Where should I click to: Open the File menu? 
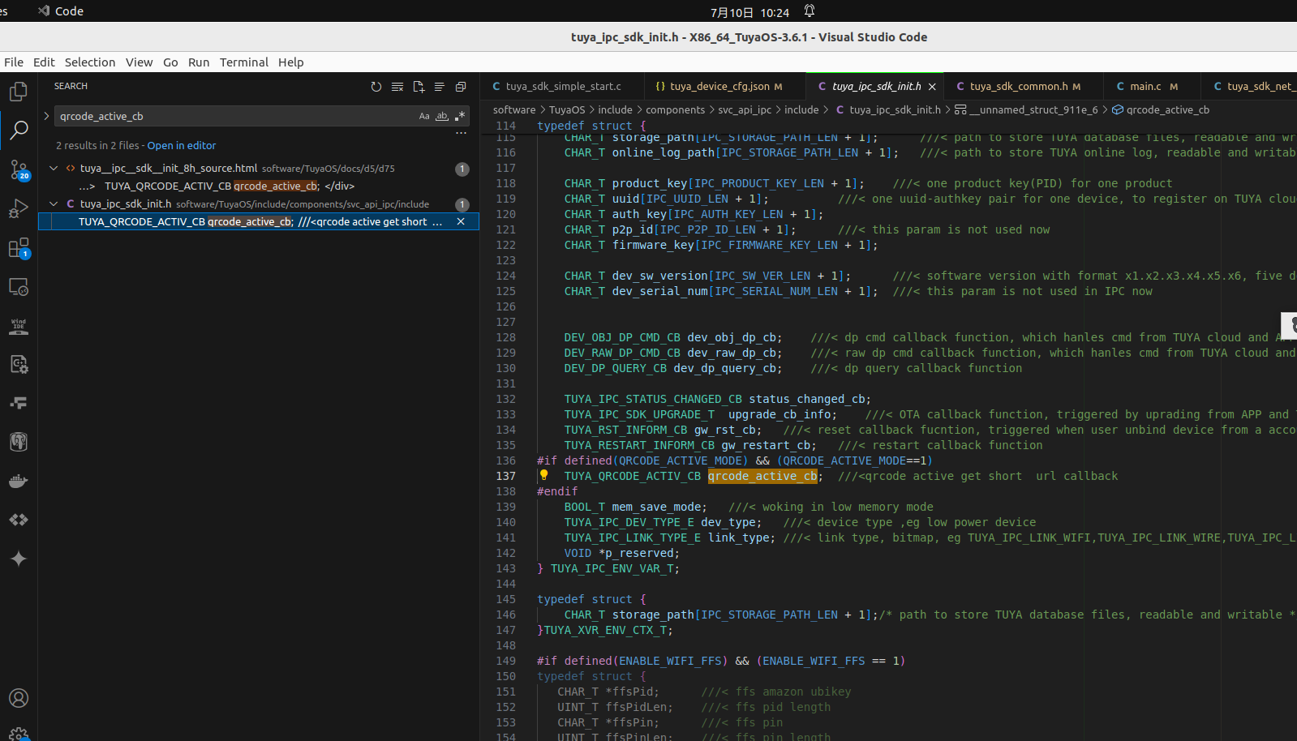(x=14, y=62)
